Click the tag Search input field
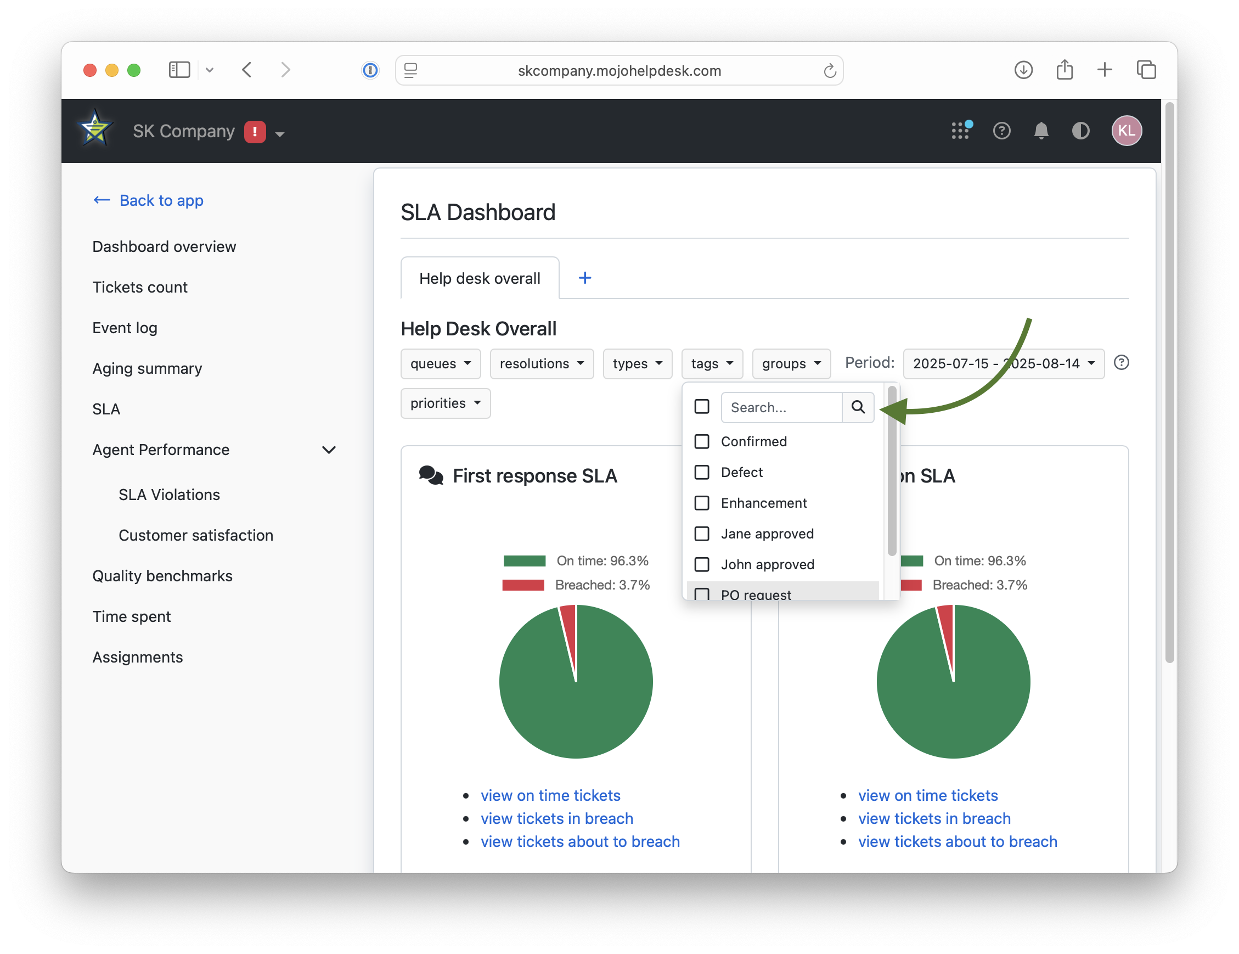The height and width of the screenshot is (954, 1239). [781, 407]
